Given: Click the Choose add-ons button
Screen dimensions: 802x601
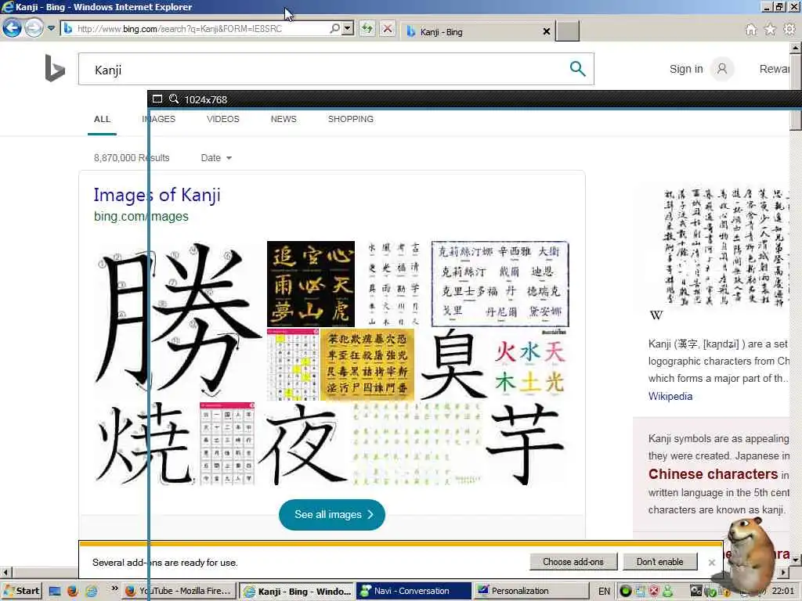Looking at the screenshot, I should [573, 562].
